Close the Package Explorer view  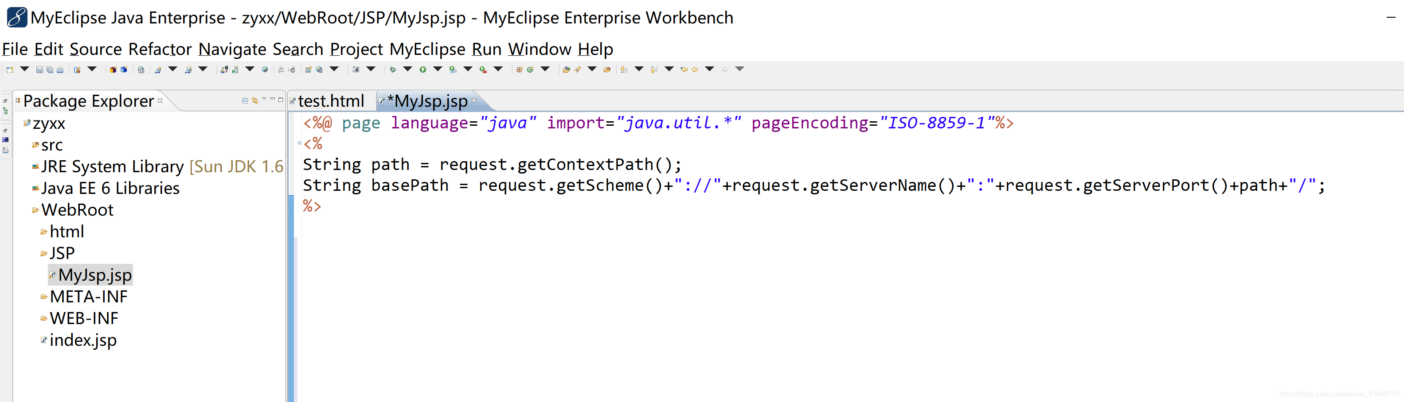pyautogui.click(x=160, y=100)
